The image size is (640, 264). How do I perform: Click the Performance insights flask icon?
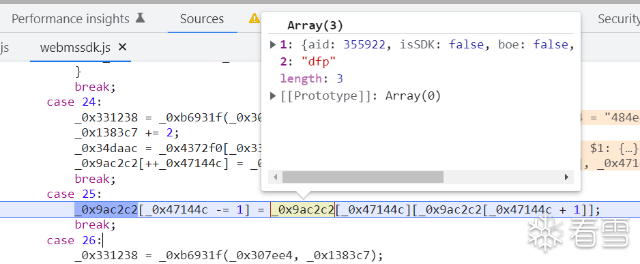(x=140, y=18)
